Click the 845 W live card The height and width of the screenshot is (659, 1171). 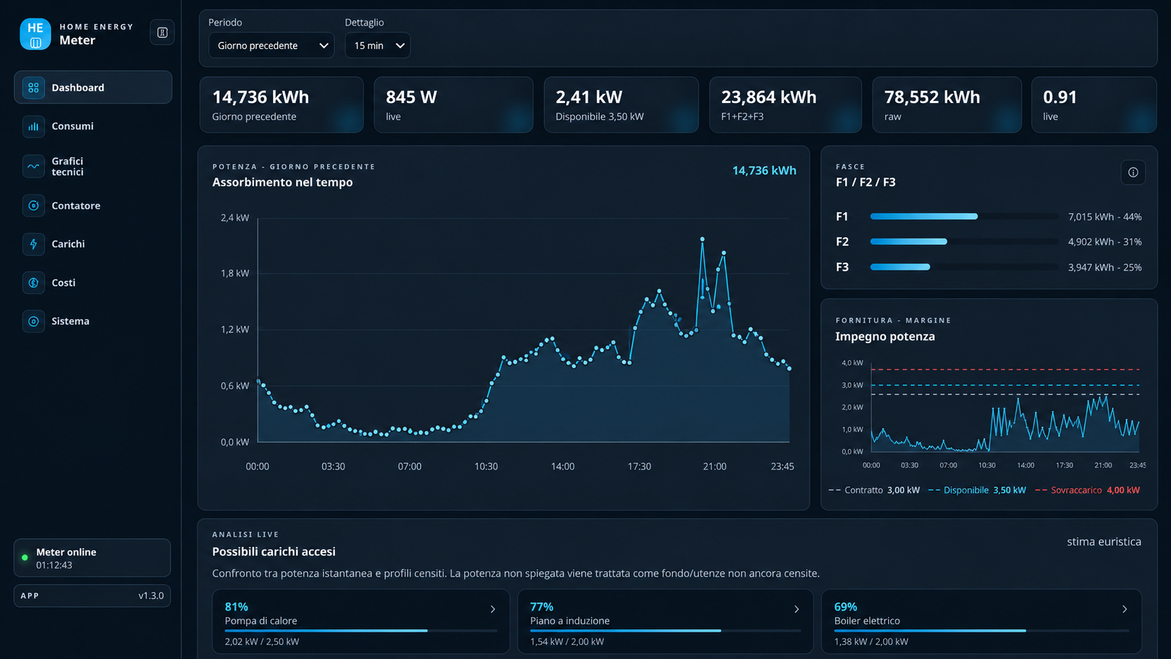point(454,105)
